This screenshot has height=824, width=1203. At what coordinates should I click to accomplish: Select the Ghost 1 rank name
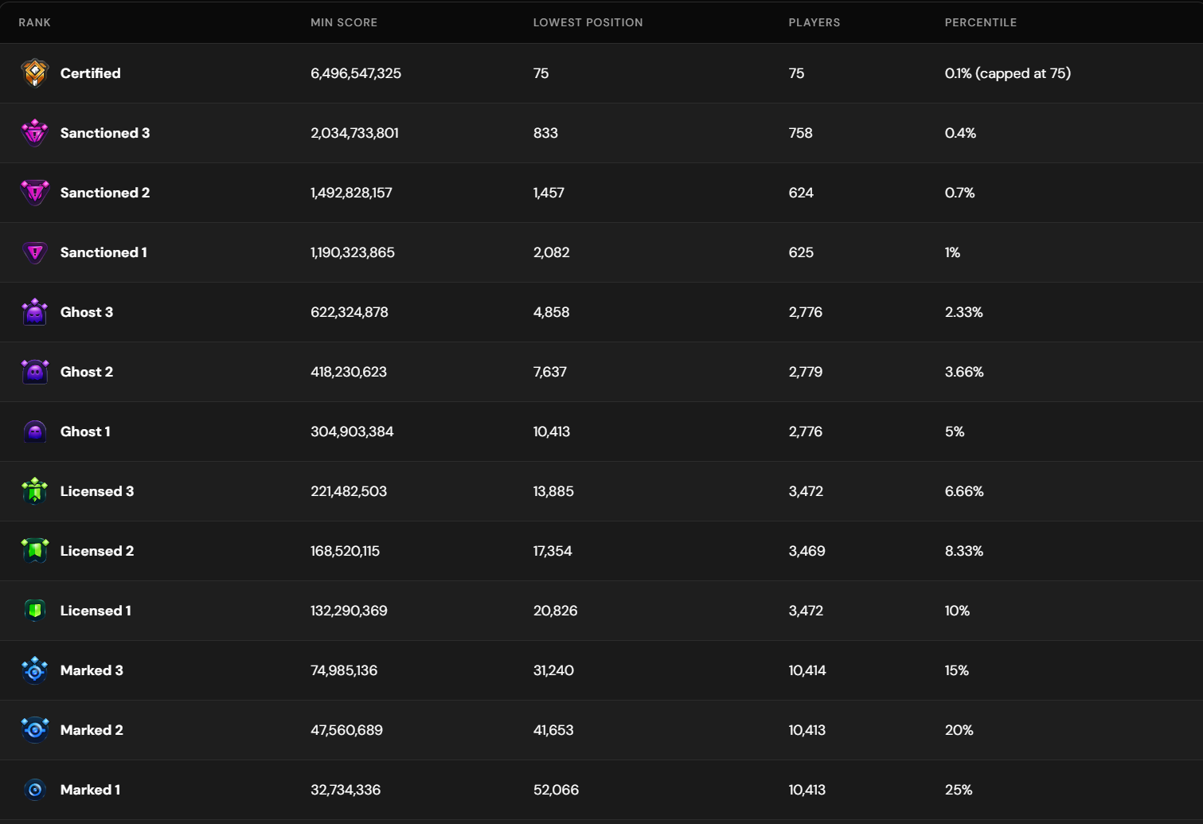click(x=85, y=432)
